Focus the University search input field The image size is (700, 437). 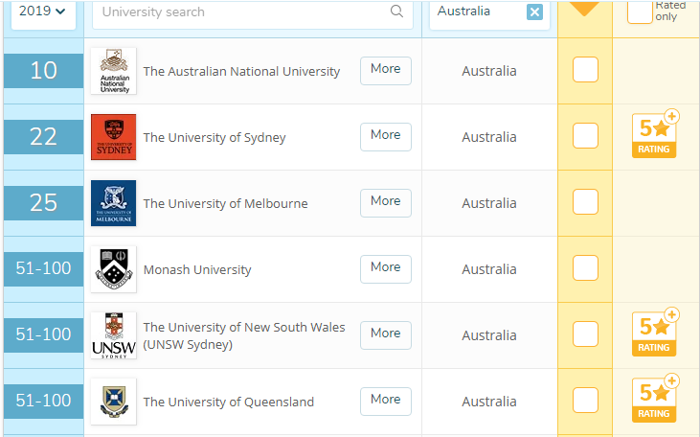click(x=239, y=12)
